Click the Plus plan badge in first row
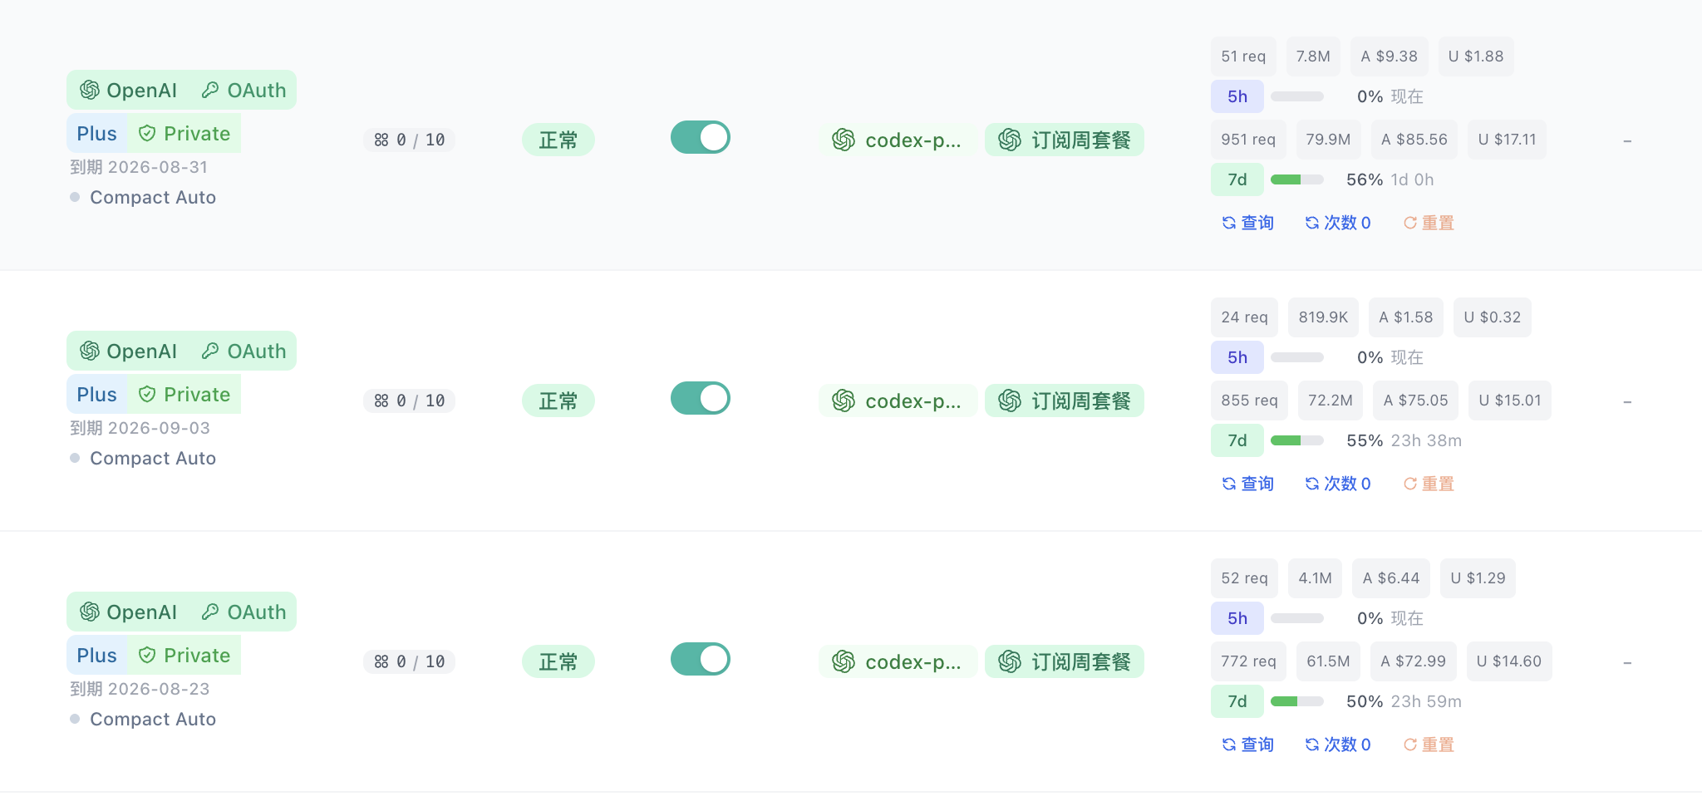1702x806 pixels. pos(97,133)
